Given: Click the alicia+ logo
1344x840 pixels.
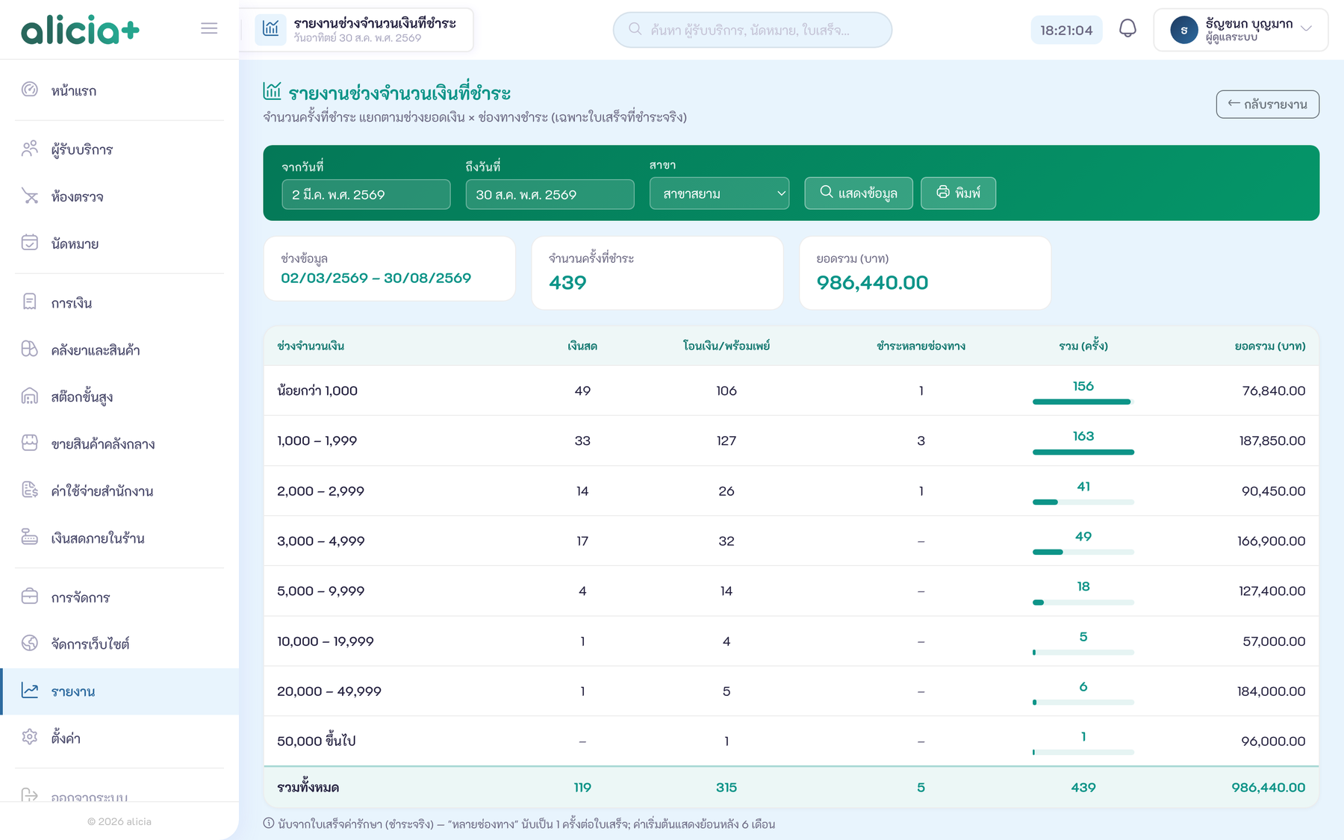Looking at the screenshot, I should [80, 30].
